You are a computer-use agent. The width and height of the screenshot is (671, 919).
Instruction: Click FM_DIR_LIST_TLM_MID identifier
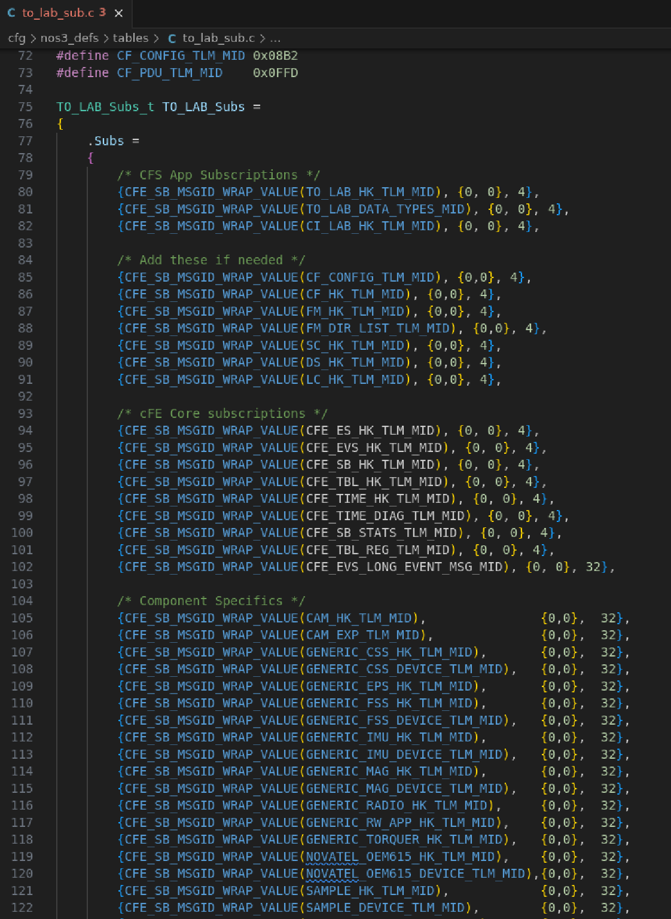378,328
